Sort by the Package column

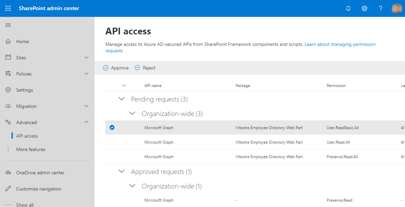[x=243, y=86]
